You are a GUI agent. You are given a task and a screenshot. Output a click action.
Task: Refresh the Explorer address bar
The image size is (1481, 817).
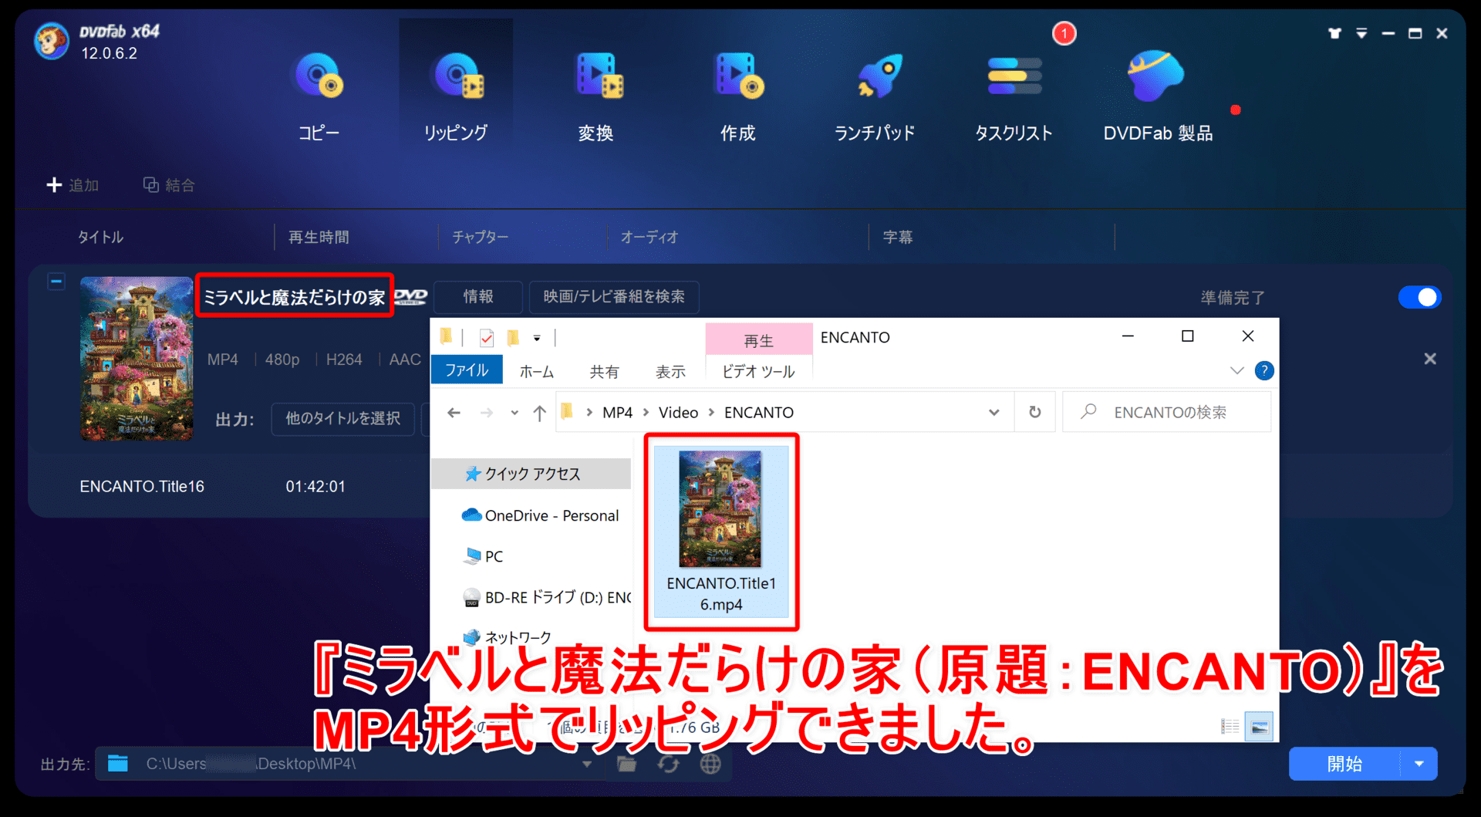click(1035, 412)
